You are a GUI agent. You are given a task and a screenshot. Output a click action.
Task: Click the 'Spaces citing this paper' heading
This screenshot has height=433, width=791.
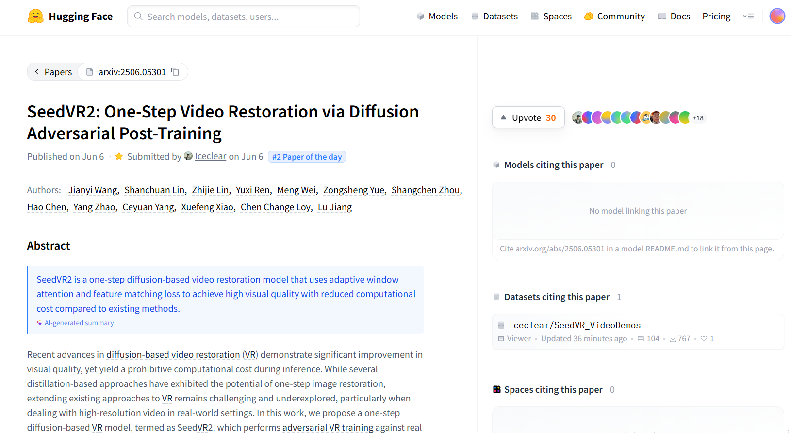point(553,390)
